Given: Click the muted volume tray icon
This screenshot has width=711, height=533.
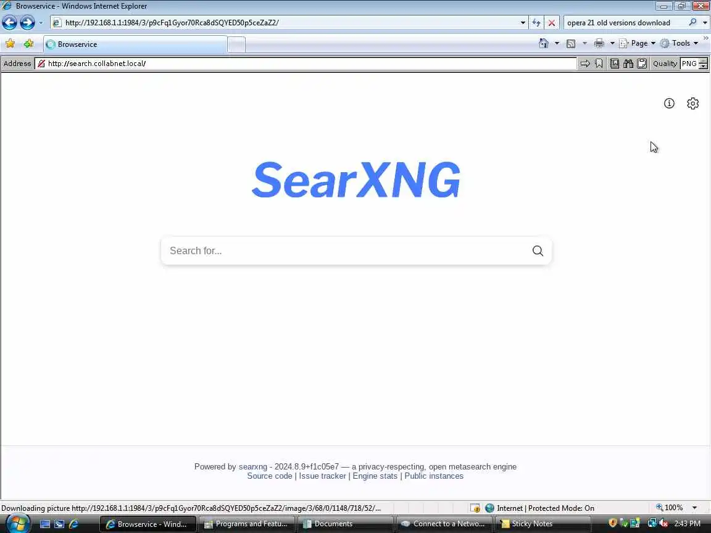Looking at the screenshot, I should point(663,523).
